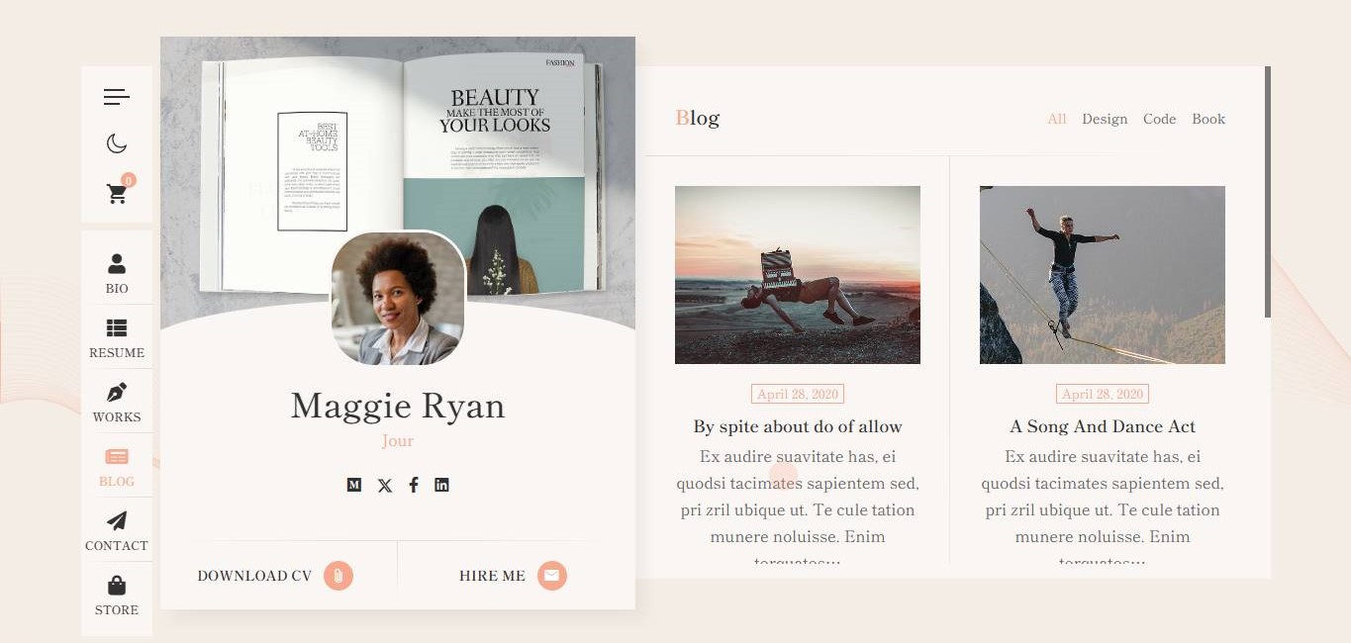The width and height of the screenshot is (1351, 643).
Task: Go to the Bio section
Action: point(117,273)
